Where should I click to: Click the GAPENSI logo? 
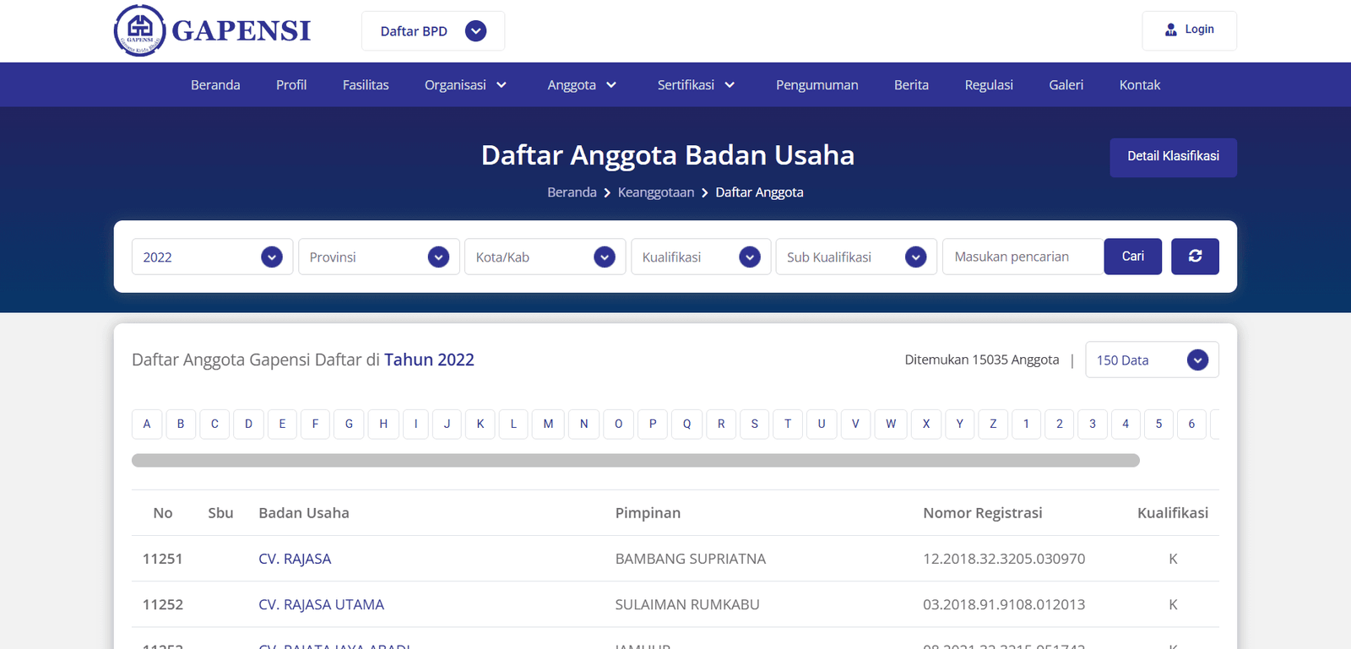(212, 30)
